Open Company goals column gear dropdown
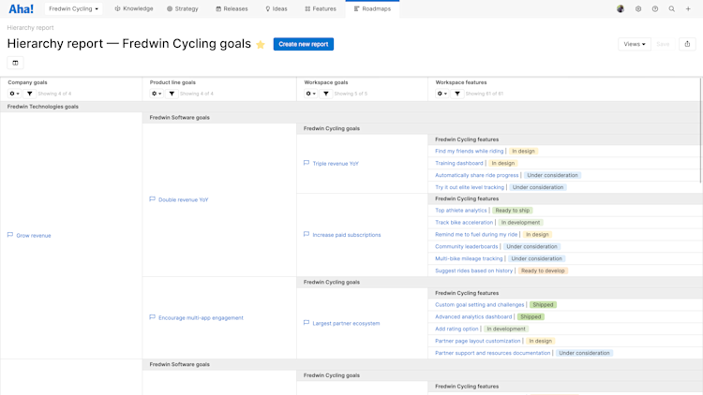Viewport: 703px width, 395px height. [14, 94]
